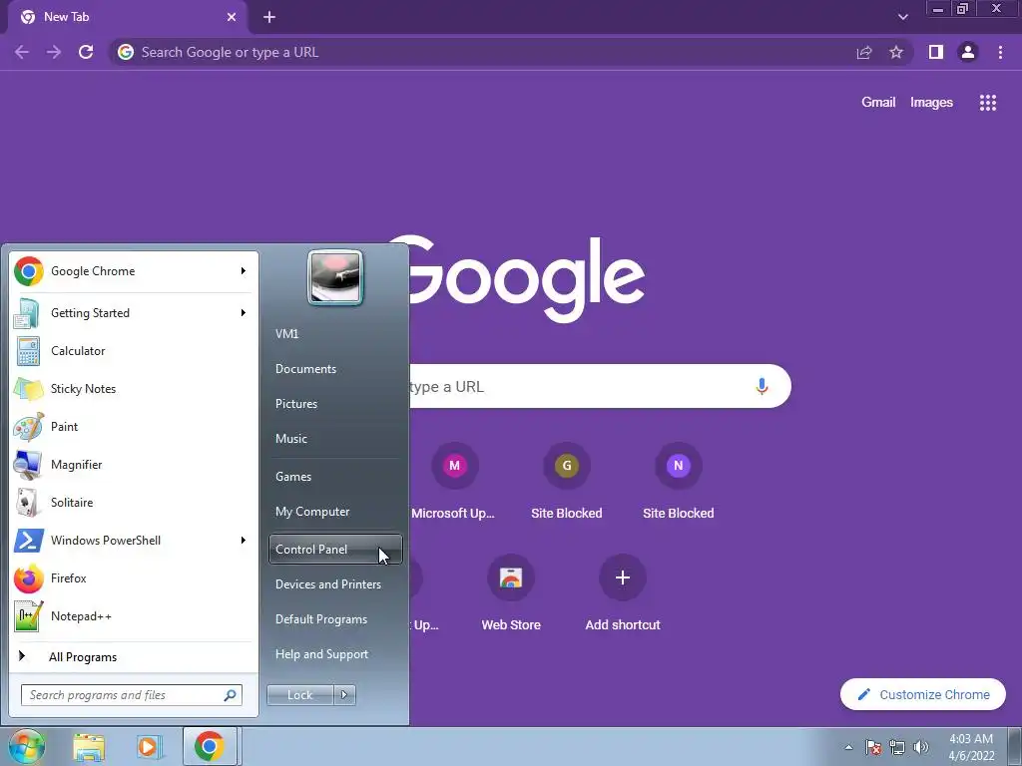Show hidden tray icons
Viewport: 1022px width, 766px height.
pos(848,747)
